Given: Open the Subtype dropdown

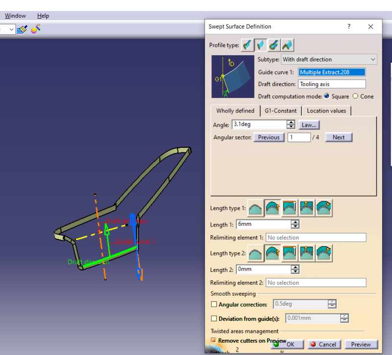Looking at the screenshot, I should (x=374, y=59).
